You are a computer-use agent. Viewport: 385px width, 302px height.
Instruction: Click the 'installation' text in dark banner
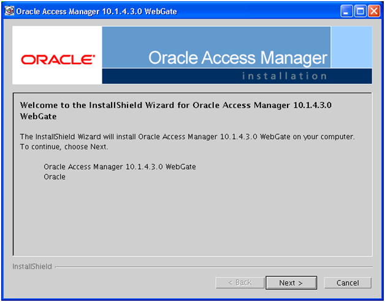284,76
